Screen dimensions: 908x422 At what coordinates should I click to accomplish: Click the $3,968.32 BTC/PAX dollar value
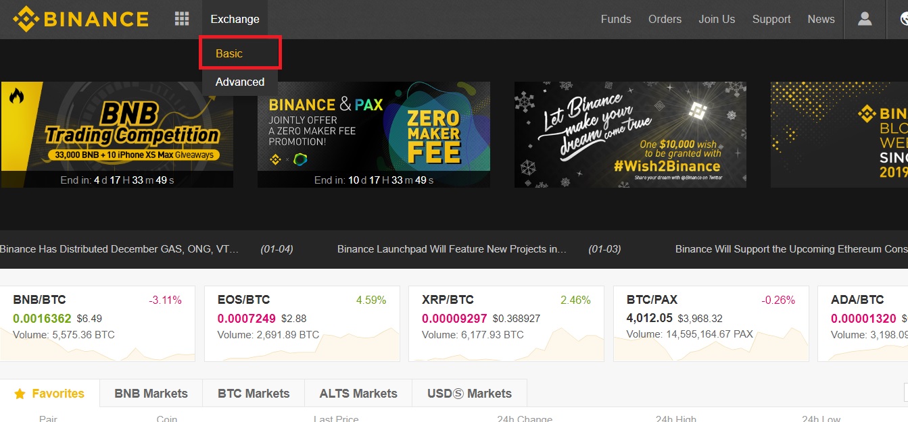pyautogui.click(x=700, y=319)
